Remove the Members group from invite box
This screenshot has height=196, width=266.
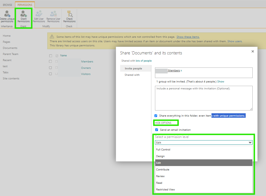181,71
